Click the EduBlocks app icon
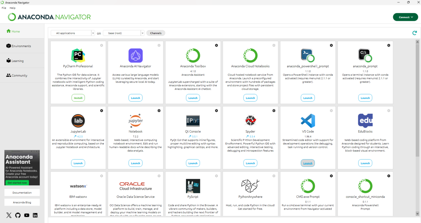 point(365,121)
